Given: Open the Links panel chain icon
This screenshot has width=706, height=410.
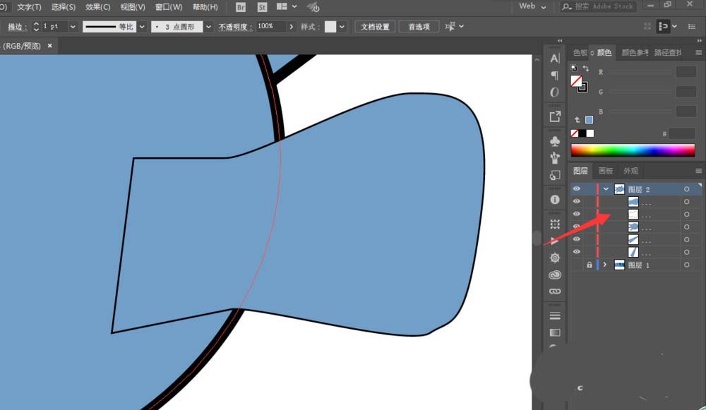Looking at the screenshot, I should click(x=555, y=291).
